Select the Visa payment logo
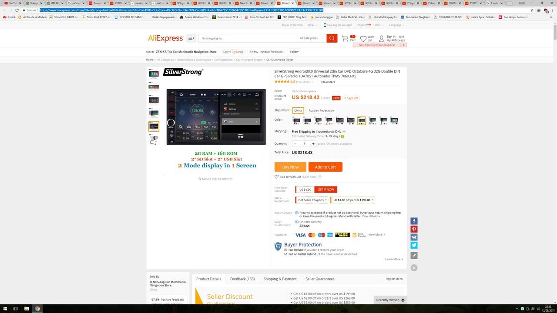The height and width of the screenshot is (313, 557). pyautogui.click(x=301, y=235)
